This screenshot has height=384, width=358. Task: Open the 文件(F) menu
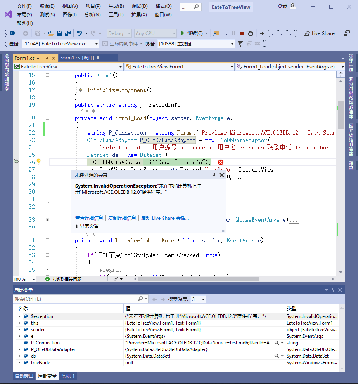pyautogui.click(x=24, y=6)
